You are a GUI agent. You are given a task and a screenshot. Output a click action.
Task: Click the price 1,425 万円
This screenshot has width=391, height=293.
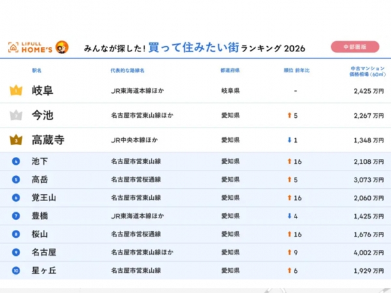click(x=369, y=217)
